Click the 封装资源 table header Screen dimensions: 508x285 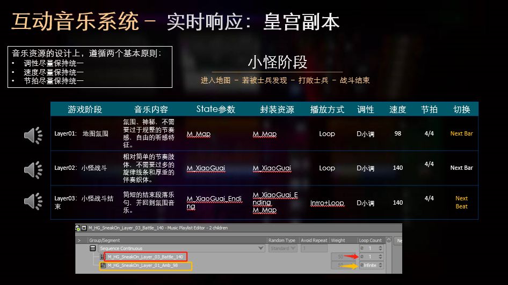coord(277,109)
